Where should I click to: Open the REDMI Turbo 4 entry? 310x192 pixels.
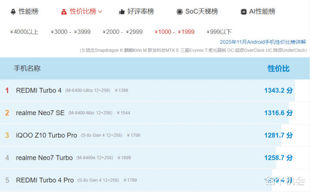[x=39, y=90]
